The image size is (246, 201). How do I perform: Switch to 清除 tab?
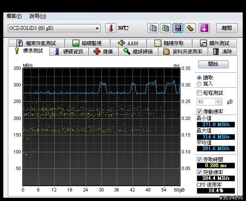pos(222,52)
